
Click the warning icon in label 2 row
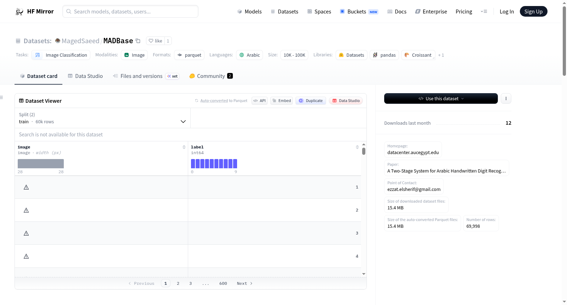pos(26,210)
